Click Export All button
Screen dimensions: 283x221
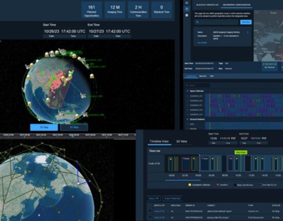pos(154,198)
